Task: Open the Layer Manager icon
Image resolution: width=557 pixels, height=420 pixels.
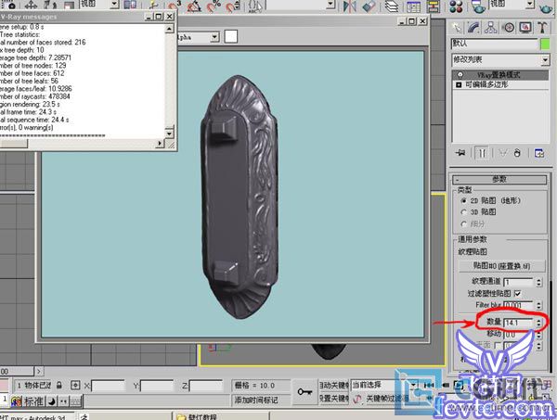Action: [x=392, y=6]
